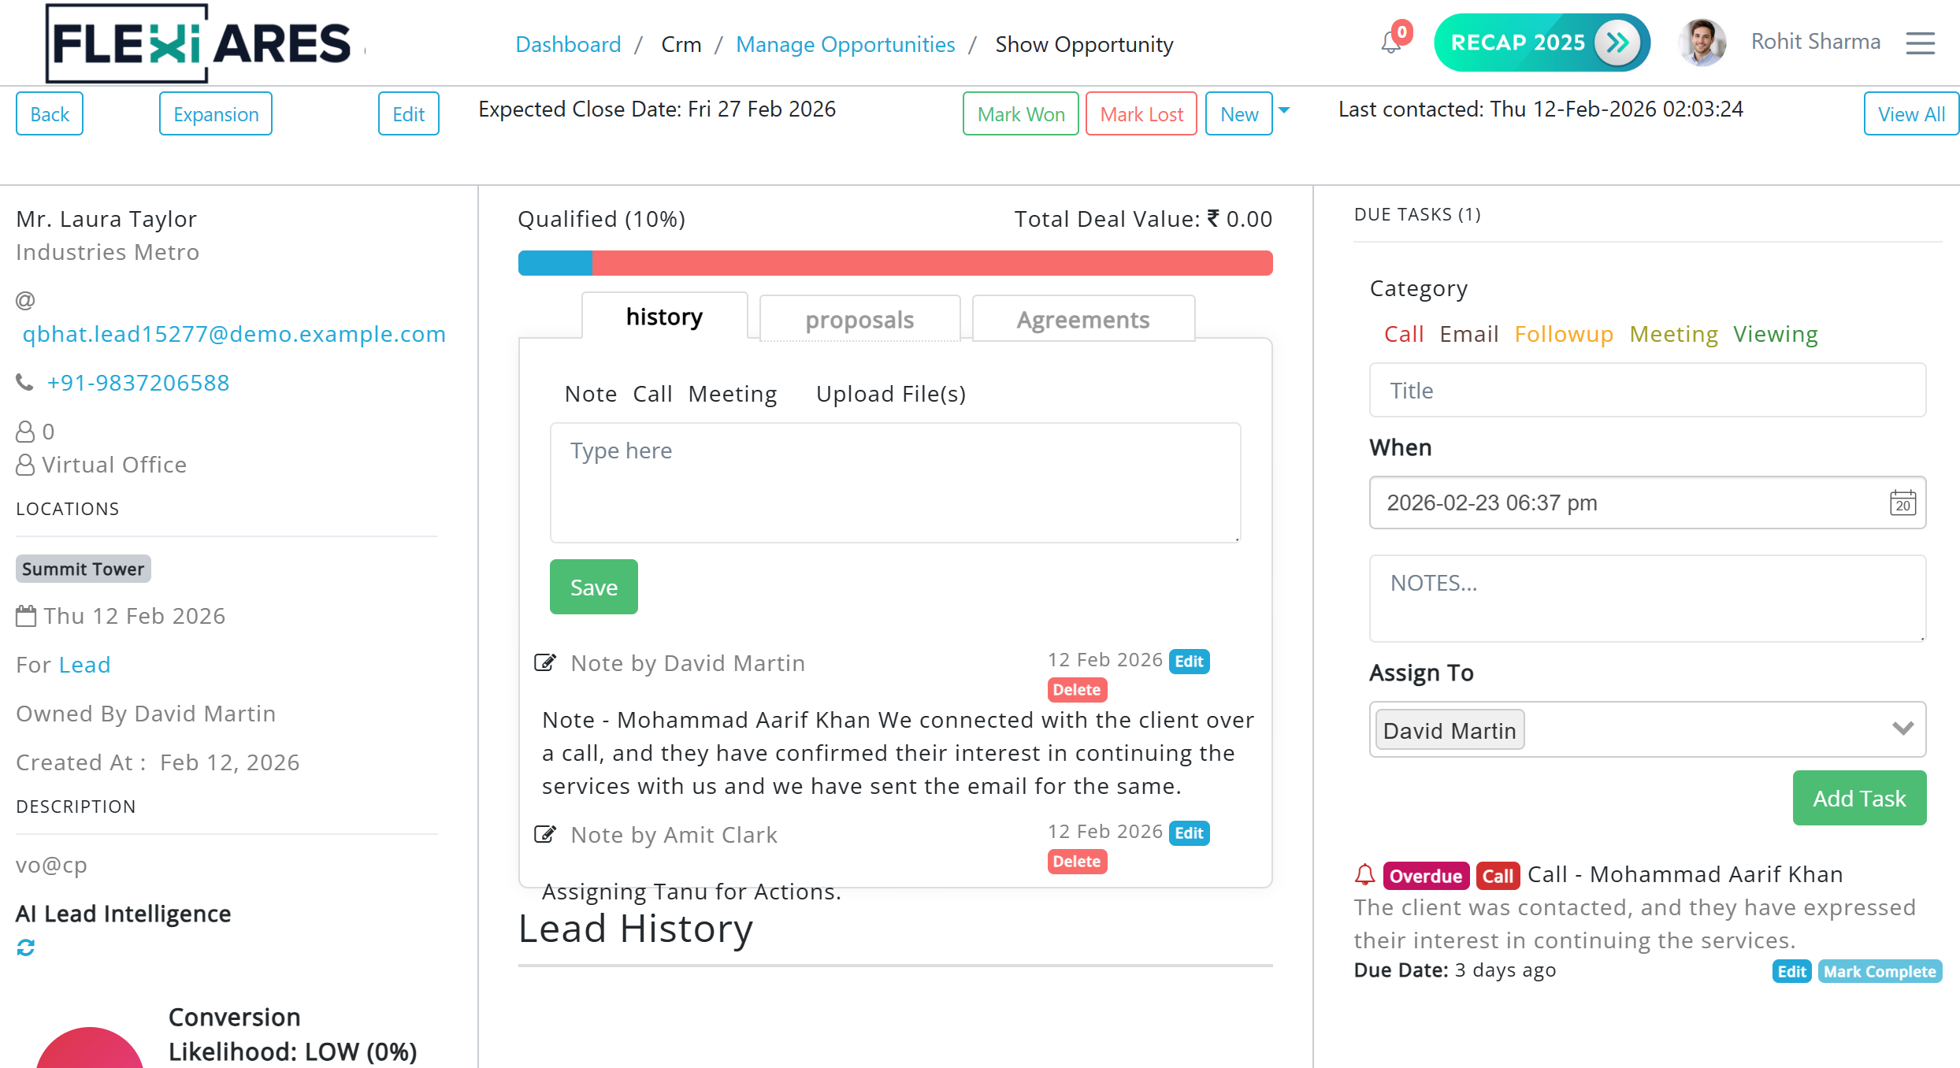1960x1068 pixels.
Task: Select the Email task category
Action: pyautogui.click(x=1468, y=334)
